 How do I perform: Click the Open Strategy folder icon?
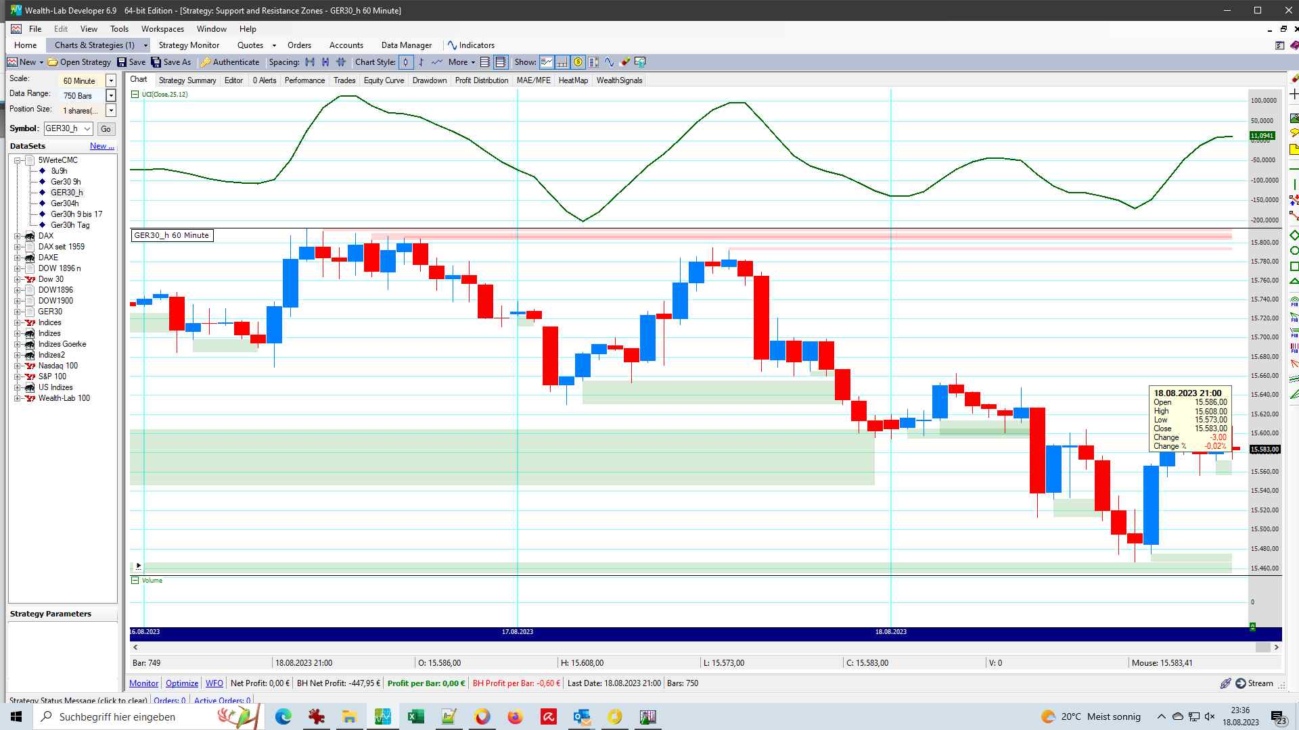pyautogui.click(x=53, y=62)
